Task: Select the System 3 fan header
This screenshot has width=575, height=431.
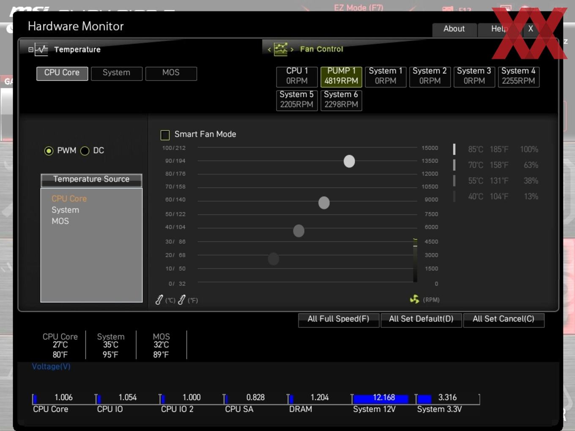Action: [x=474, y=76]
